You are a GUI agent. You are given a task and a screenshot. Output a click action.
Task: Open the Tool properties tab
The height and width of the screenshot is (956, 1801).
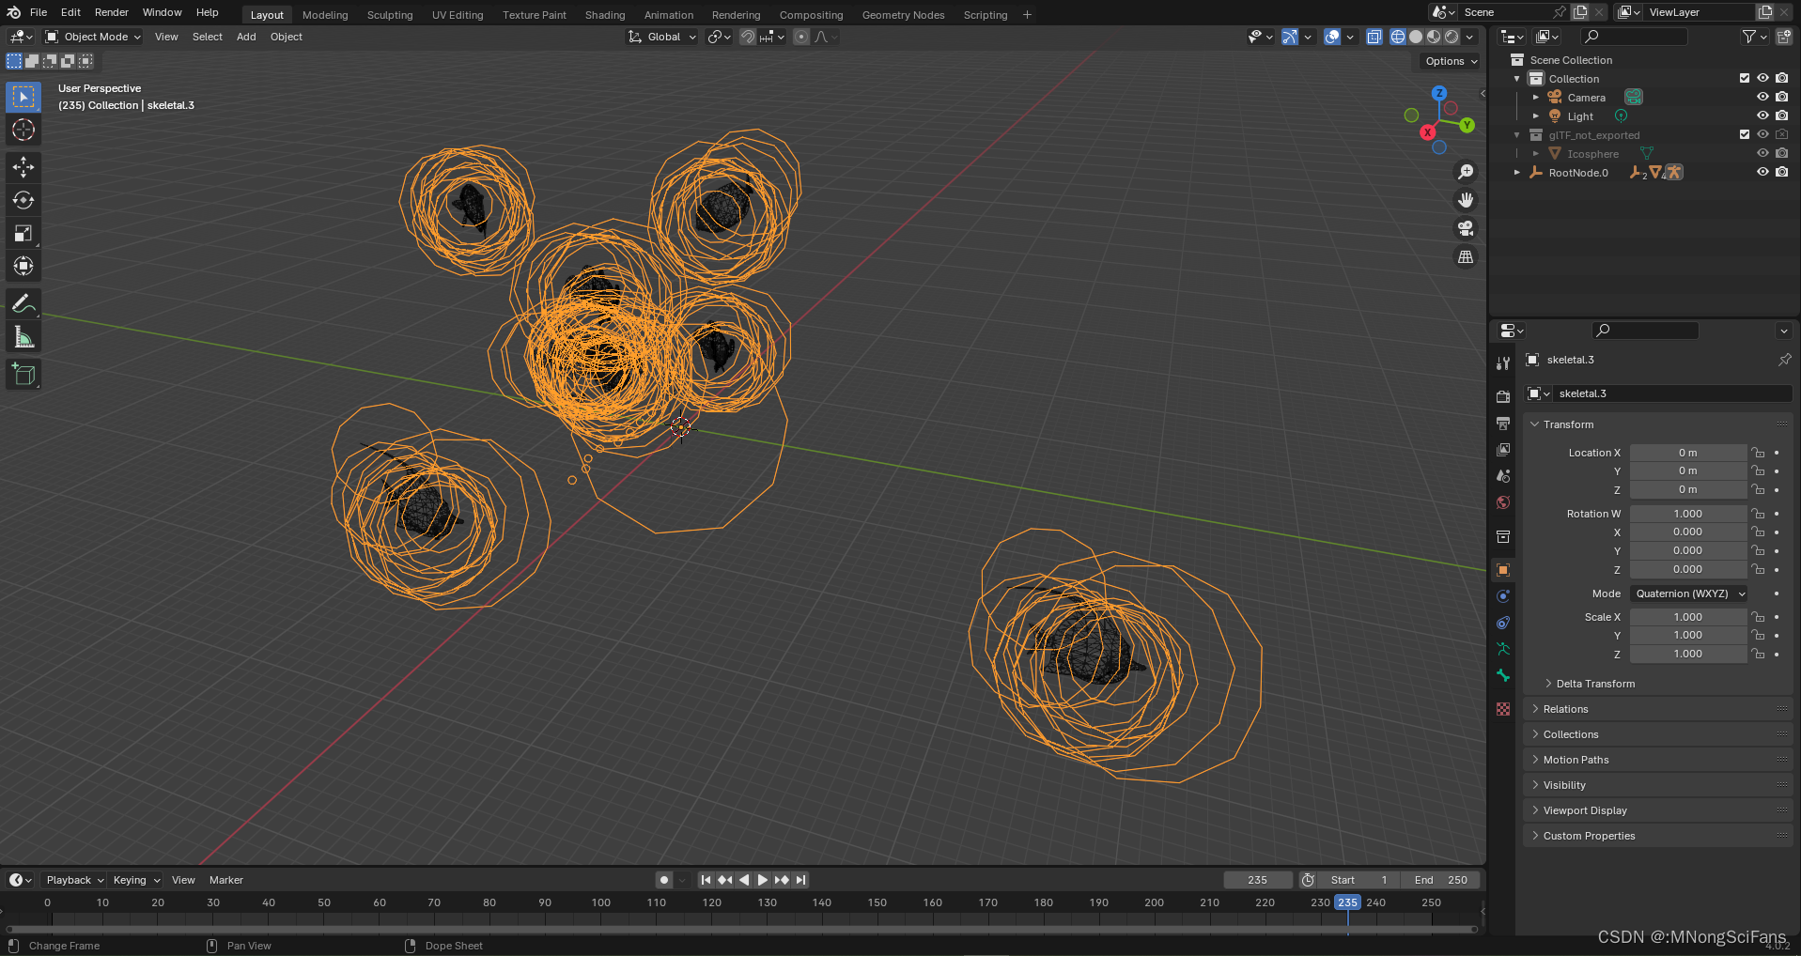(1503, 363)
